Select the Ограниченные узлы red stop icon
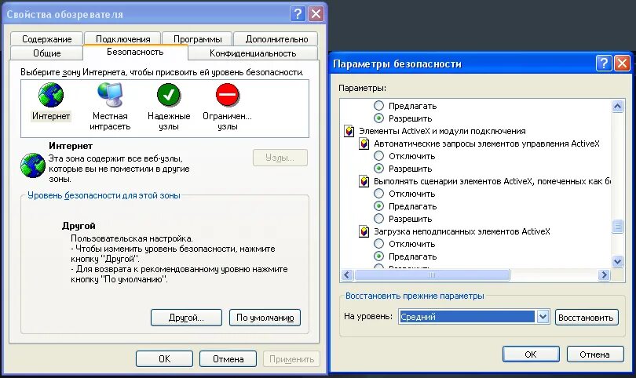The image size is (636, 378). click(228, 95)
